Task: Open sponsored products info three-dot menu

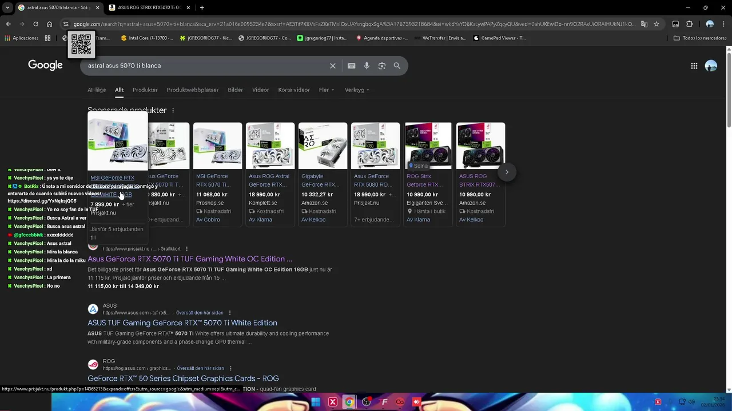Action: 173,110
